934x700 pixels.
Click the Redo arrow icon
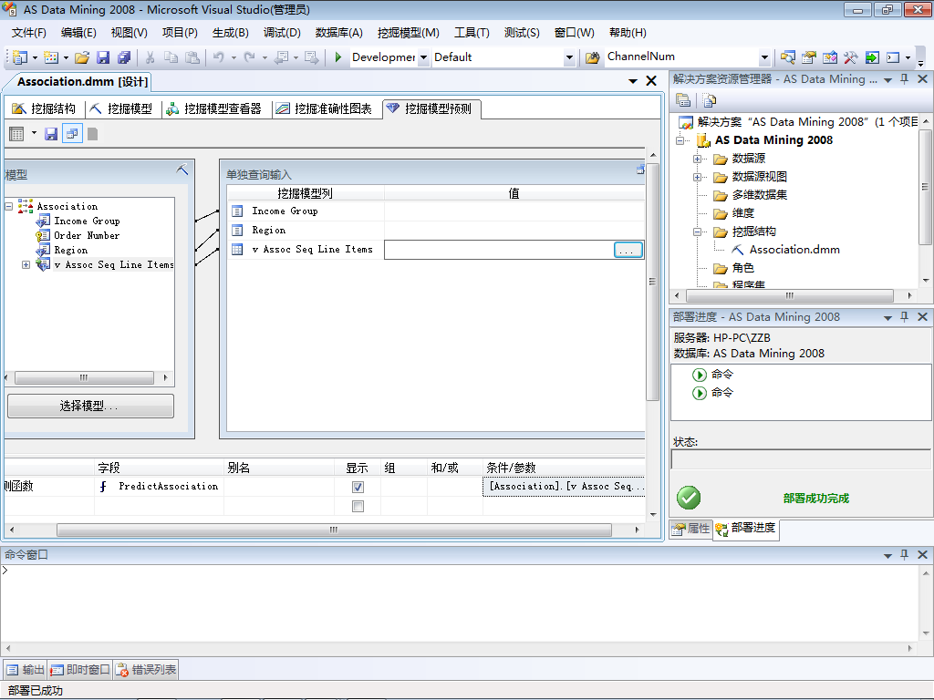pos(250,57)
